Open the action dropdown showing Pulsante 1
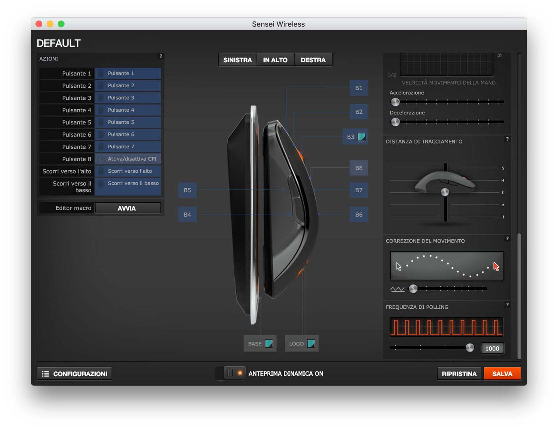Viewport: 558px width, 430px height. click(x=128, y=73)
